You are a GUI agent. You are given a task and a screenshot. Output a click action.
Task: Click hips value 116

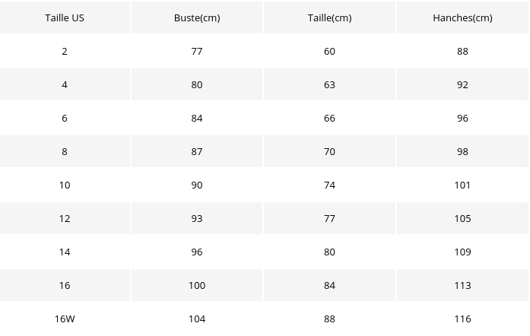[x=462, y=319]
